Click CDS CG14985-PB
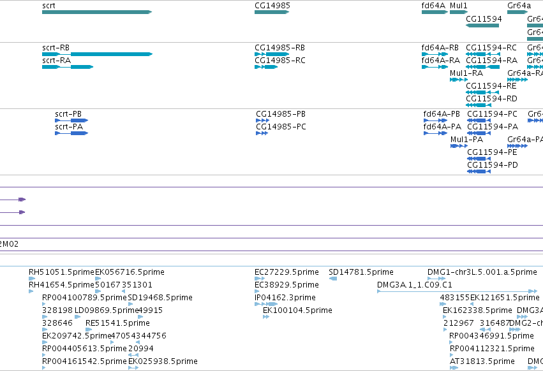 pos(262,120)
